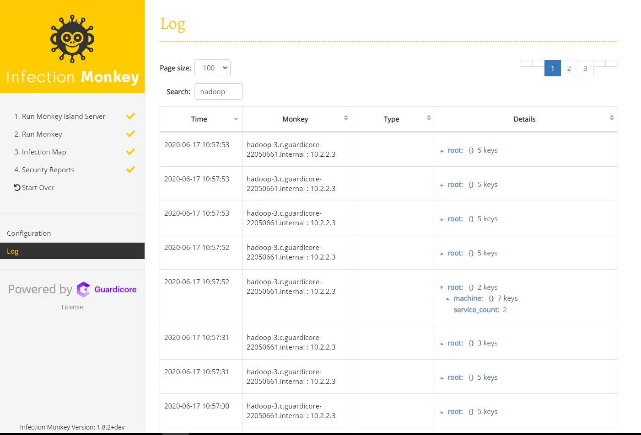Go to page 3 of the log
This screenshot has width=641, height=435.
pos(585,68)
